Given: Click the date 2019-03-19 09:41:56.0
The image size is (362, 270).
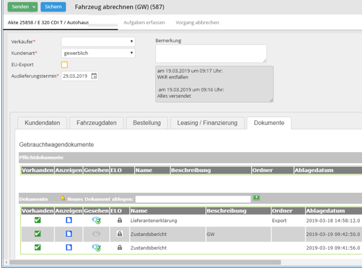Looking at the screenshot, I should click(333, 248).
